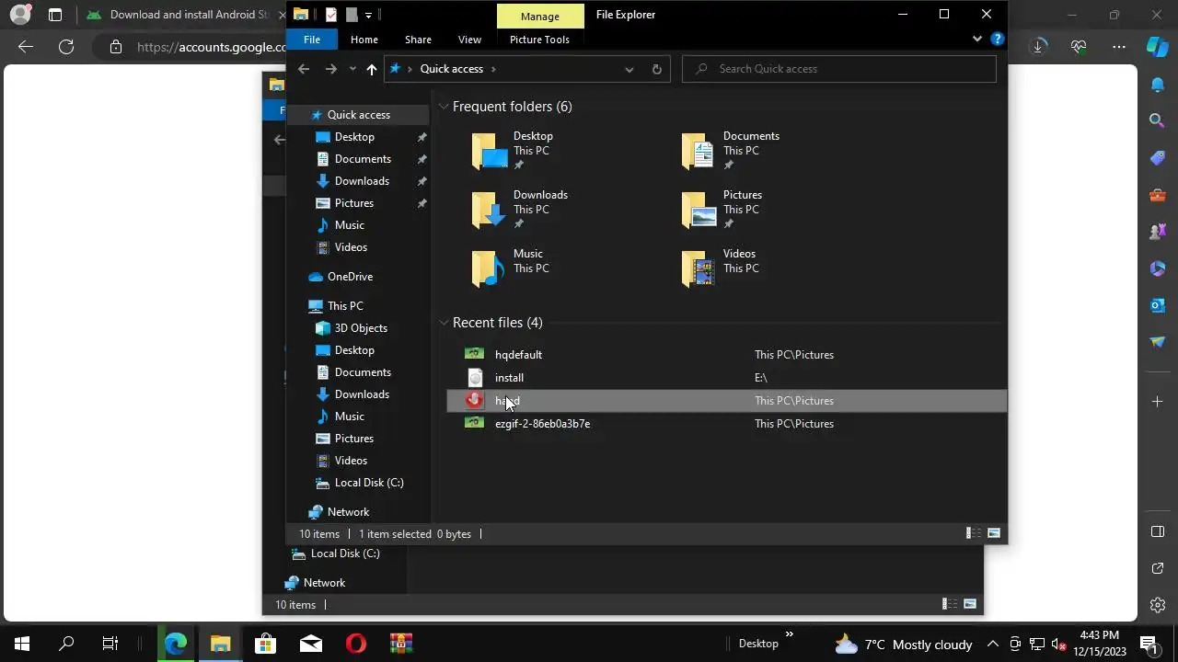Open Microsoft Store from taskbar

pos(265,644)
